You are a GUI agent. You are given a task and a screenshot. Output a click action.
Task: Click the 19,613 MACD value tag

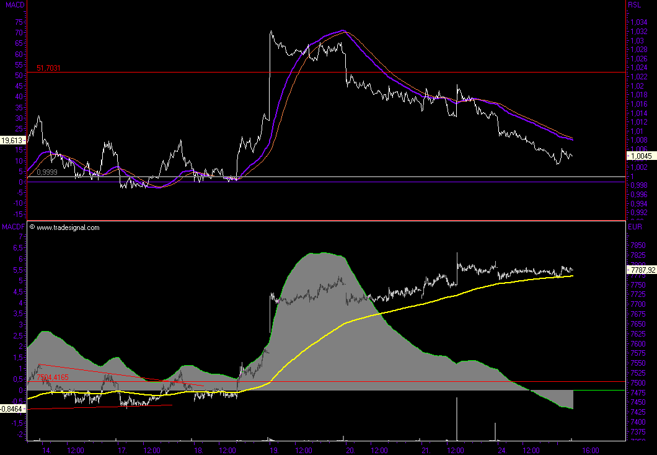tap(12, 141)
